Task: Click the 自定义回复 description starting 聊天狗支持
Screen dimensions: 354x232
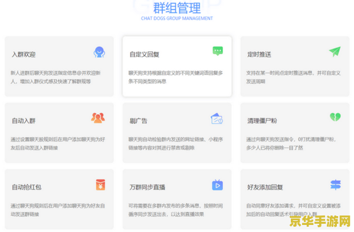Action: (176, 77)
